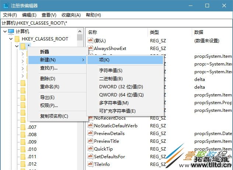The image size is (233, 170).
Task: Collapse the 计算机 root node
Action: click(5, 32)
